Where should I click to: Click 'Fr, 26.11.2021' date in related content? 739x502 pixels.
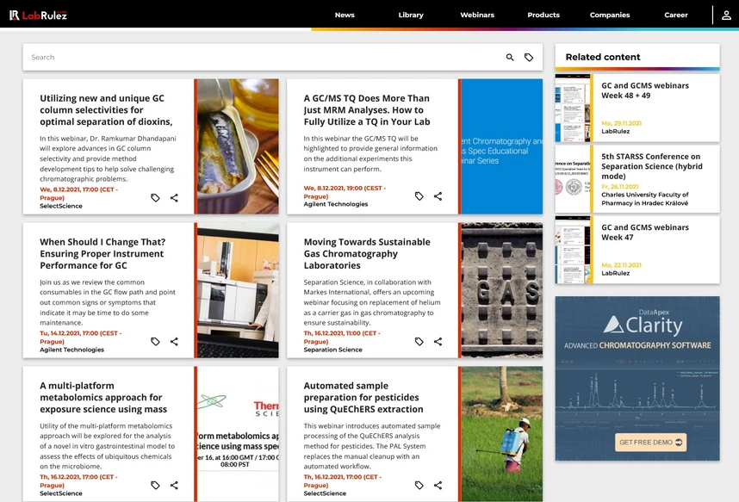coord(620,187)
